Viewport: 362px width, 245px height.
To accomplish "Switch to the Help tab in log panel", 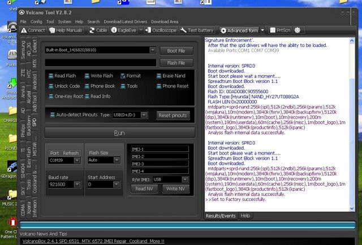I will 245,216.
